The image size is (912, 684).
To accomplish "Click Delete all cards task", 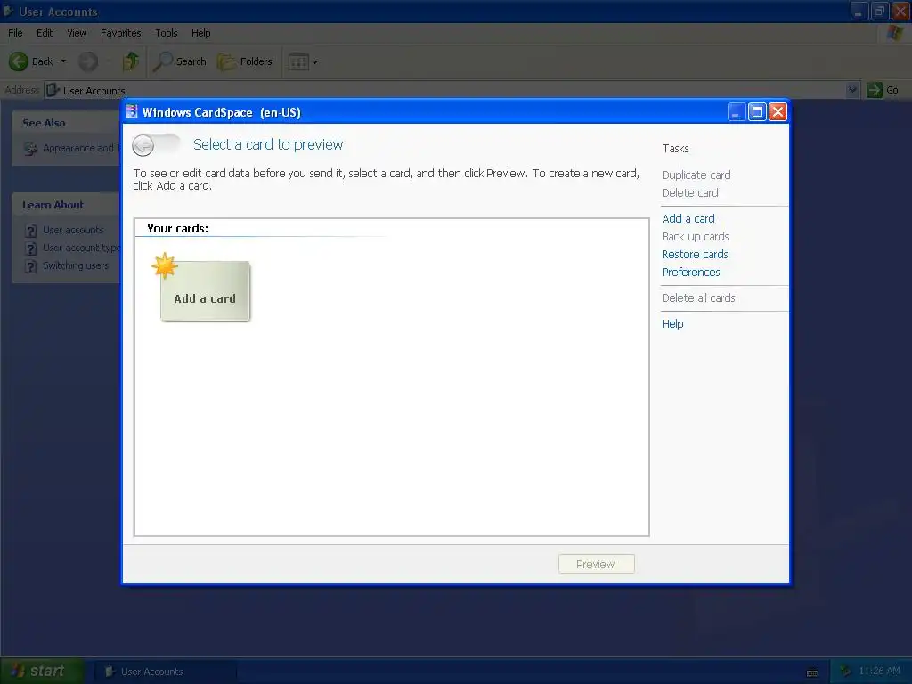I will point(698,297).
